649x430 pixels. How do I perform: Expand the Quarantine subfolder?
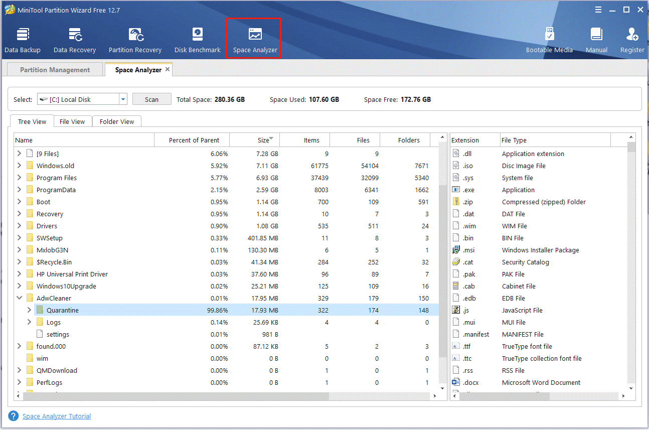tap(29, 310)
